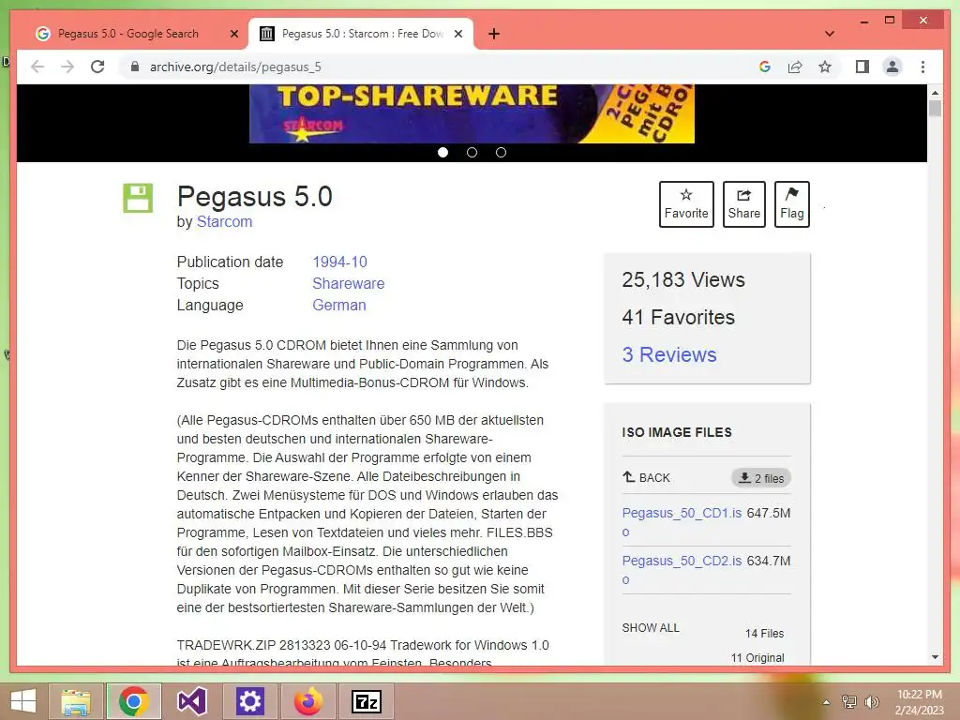The image size is (960, 720).
Task: Click the page scrollbar up arrow
Action: click(935, 93)
